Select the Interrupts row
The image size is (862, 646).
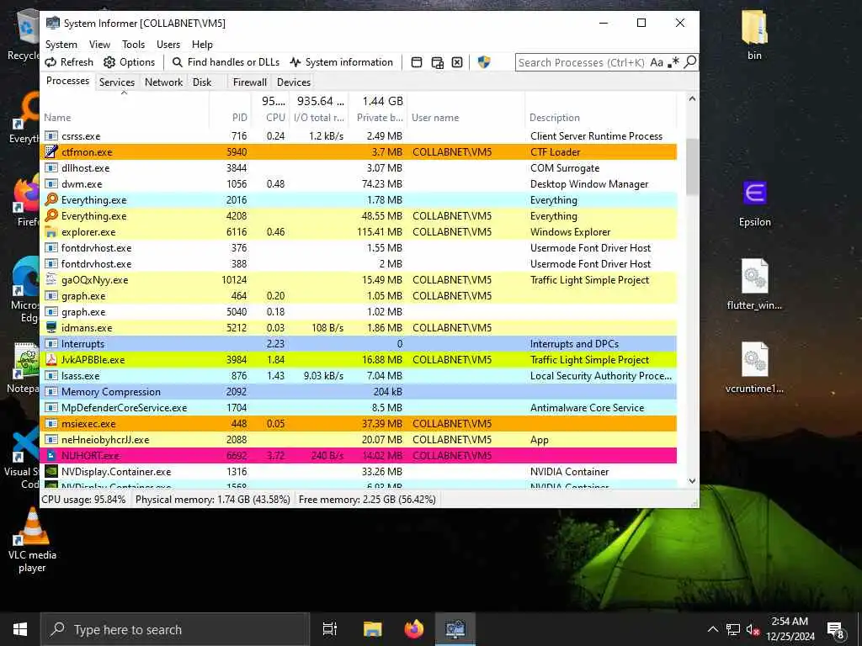coord(359,343)
